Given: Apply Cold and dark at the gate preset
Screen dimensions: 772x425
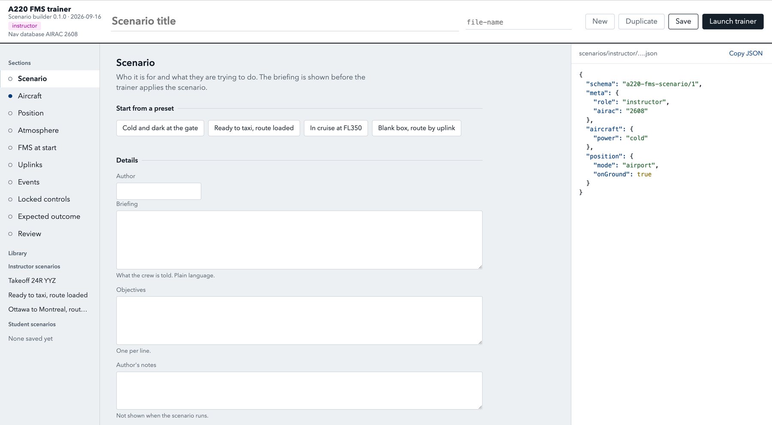Looking at the screenshot, I should [x=160, y=128].
